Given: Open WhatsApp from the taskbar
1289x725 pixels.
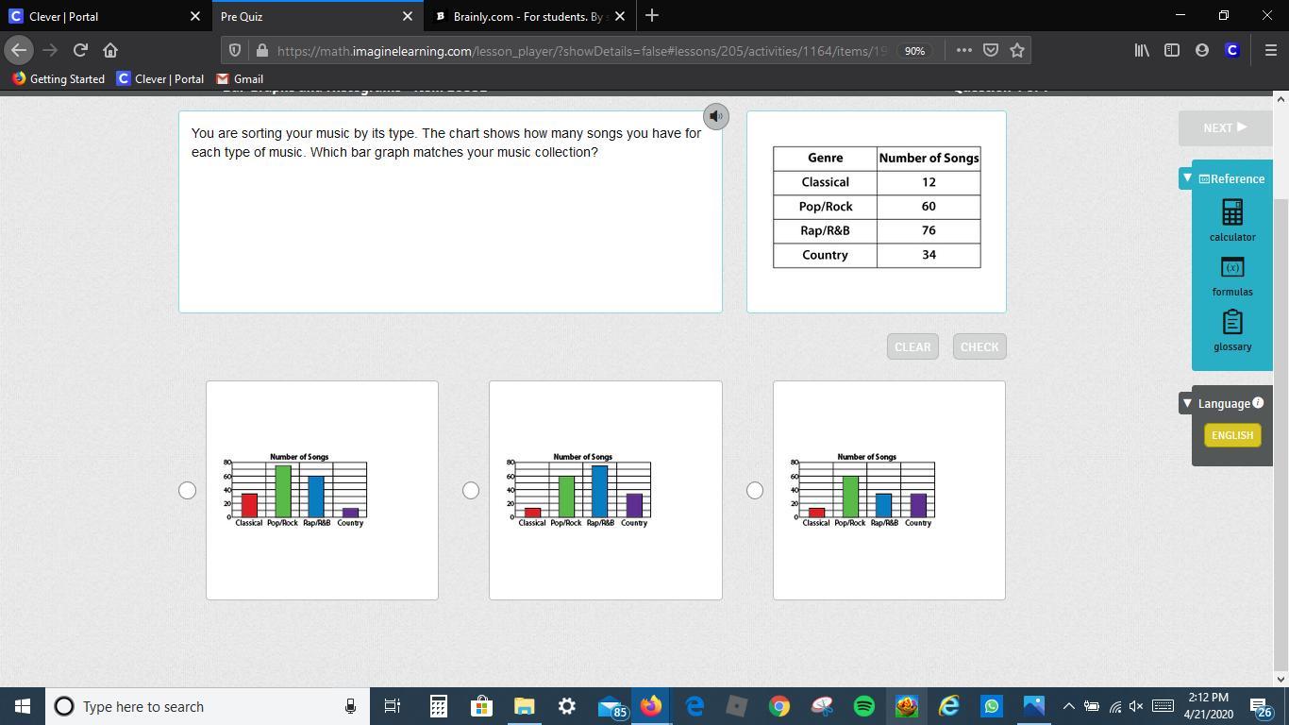Looking at the screenshot, I should (x=991, y=706).
